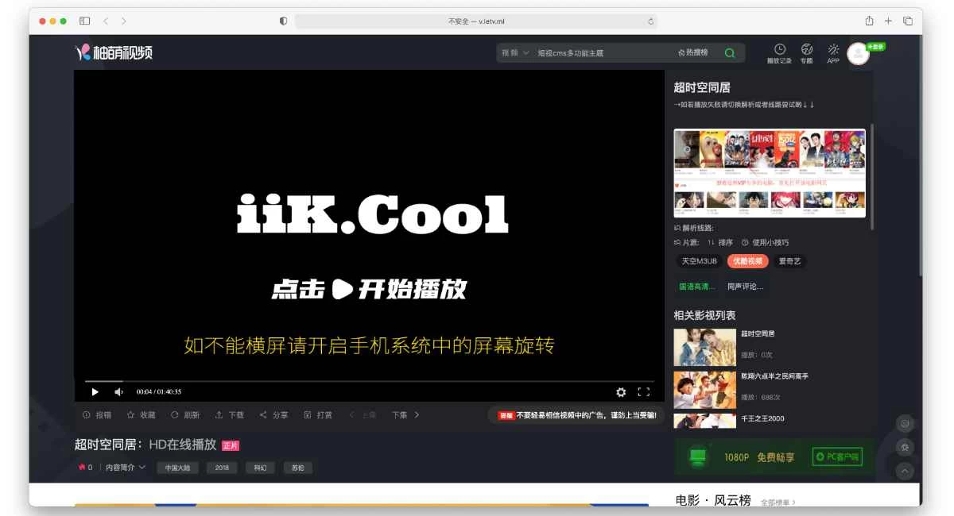This screenshot has height=516, width=954.
Task: Click the 下载 download button
Action: coord(230,414)
